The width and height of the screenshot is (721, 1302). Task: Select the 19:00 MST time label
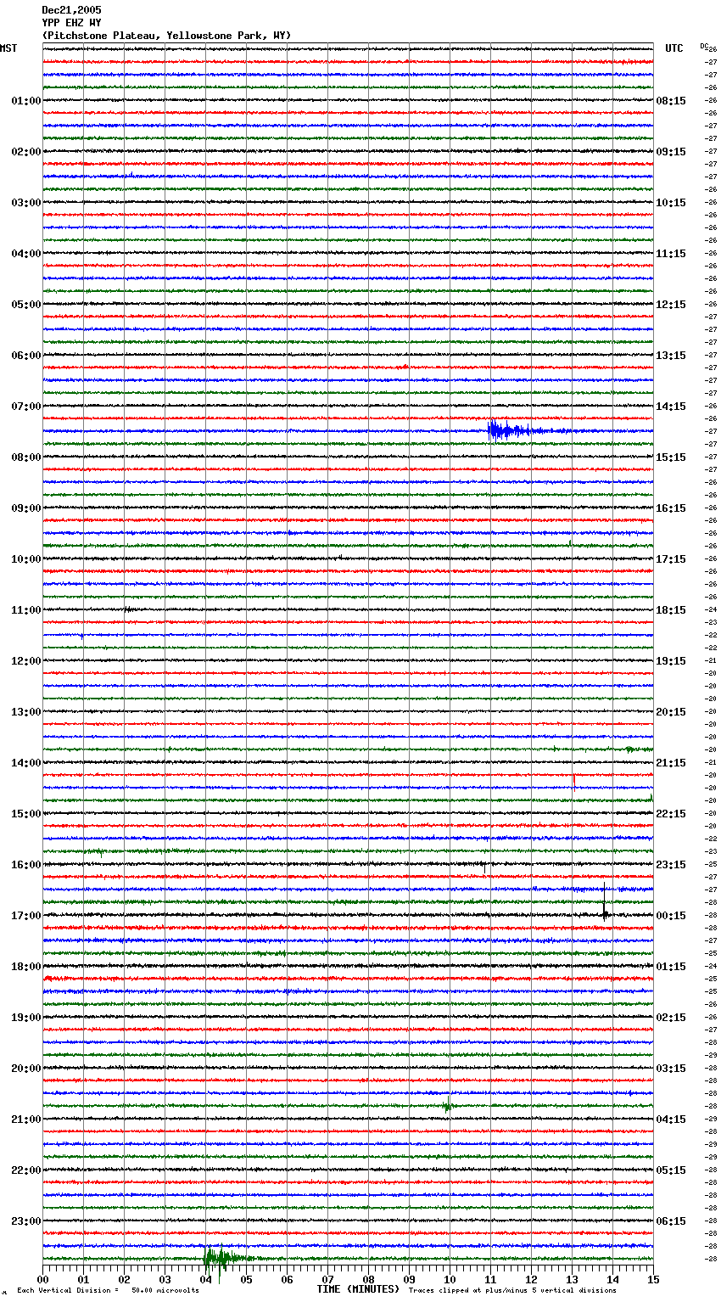pos(25,1018)
